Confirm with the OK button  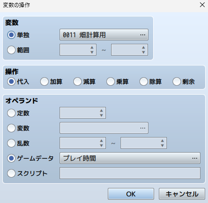pyautogui.click(x=131, y=194)
